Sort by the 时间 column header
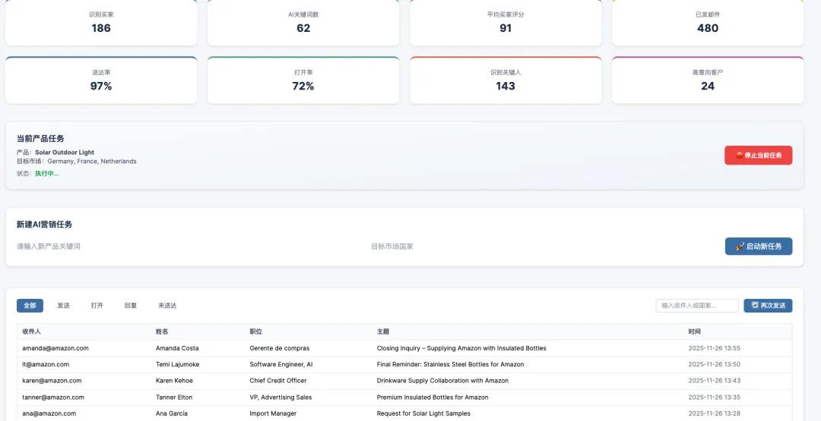 (694, 331)
